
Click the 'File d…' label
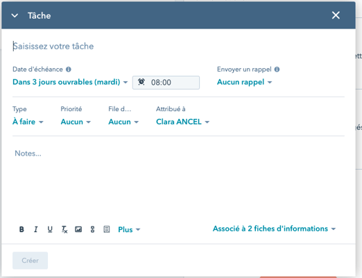click(120, 109)
